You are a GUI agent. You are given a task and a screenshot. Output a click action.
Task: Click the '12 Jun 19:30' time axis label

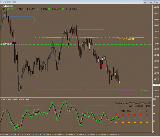pos(103,134)
